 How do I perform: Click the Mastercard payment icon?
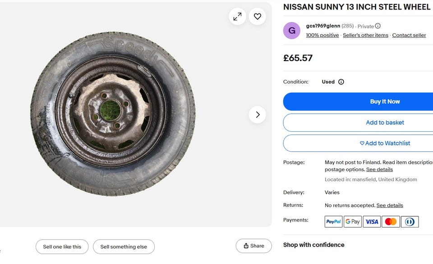(x=391, y=222)
